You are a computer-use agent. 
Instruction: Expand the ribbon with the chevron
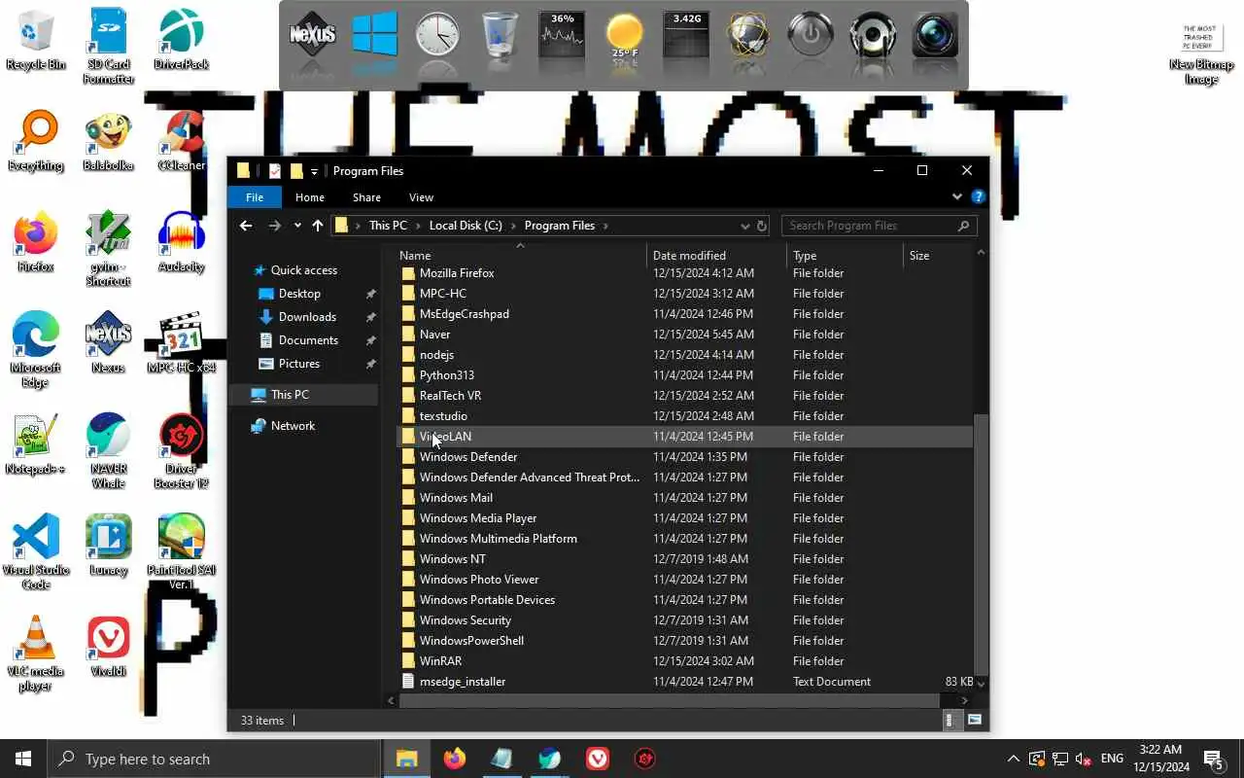(957, 196)
